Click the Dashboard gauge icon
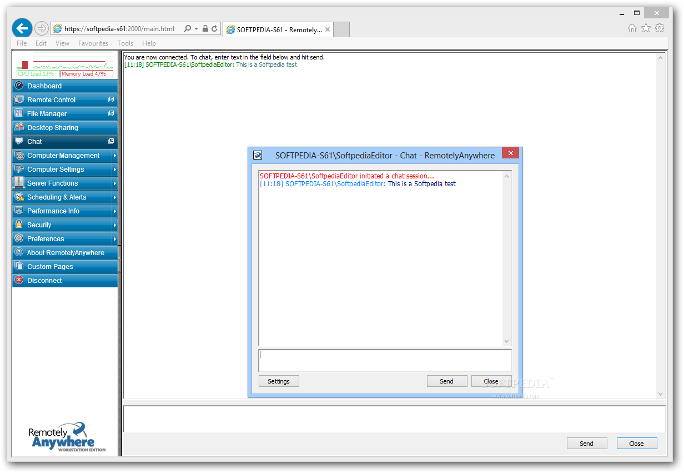Viewport: 684px width, 473px height. point(19,86)
